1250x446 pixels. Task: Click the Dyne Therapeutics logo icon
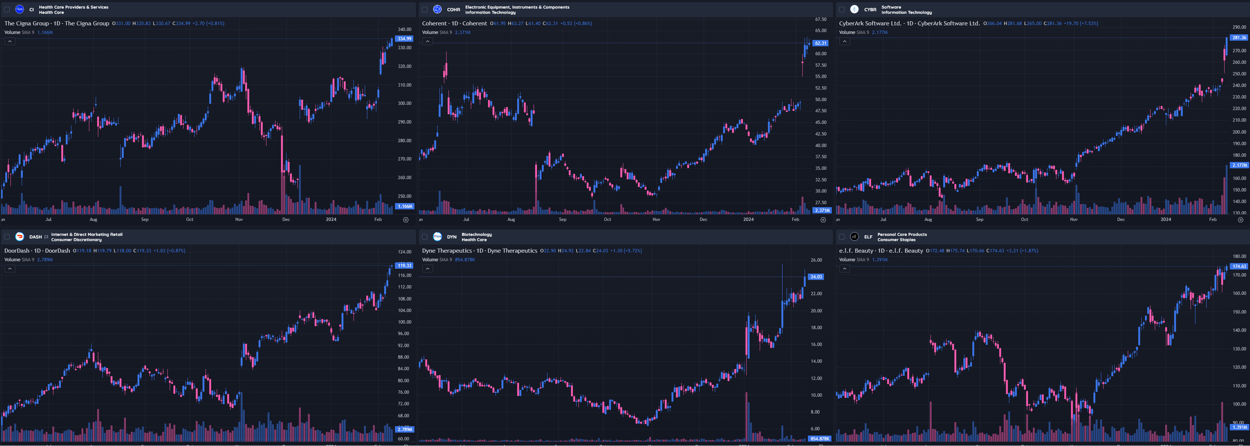click(x=437, y=237)
